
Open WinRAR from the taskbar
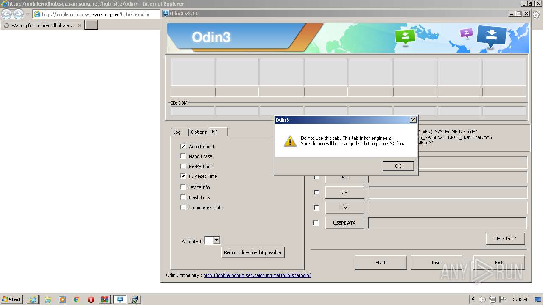(104, 299)
